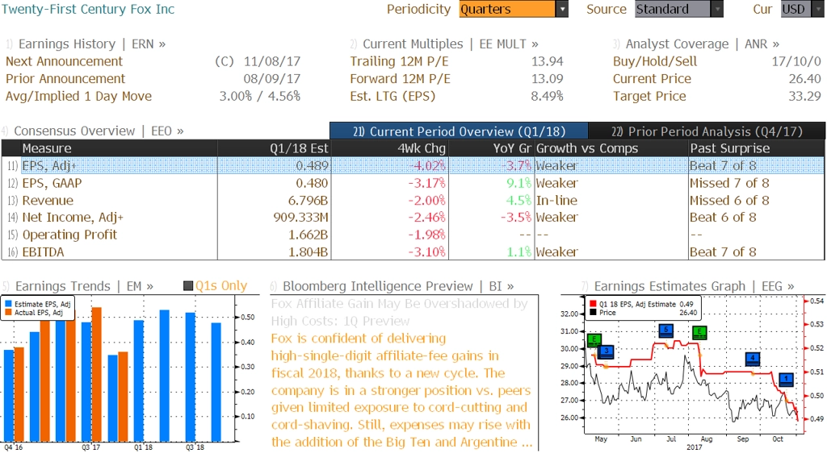Screen dimensions: 827x453
Task: Click Revenue YoY growth 4.5%
Action: click(x=519, y=201)
